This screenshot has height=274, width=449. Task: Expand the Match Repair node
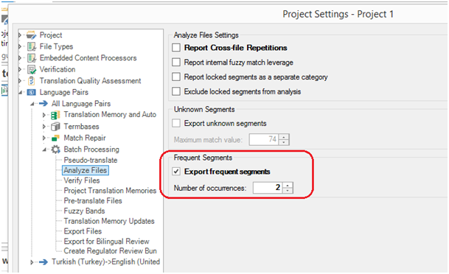click(43, 138)
